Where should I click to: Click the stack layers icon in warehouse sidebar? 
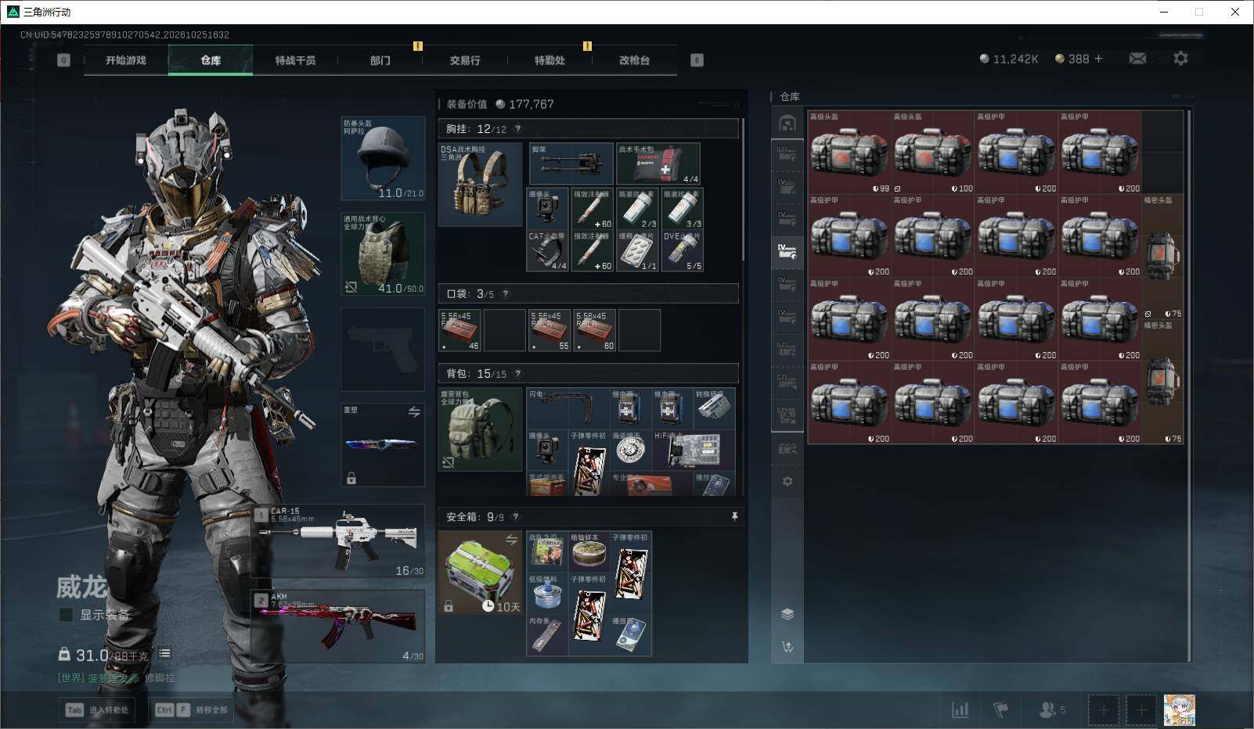[x=787, y=614]
